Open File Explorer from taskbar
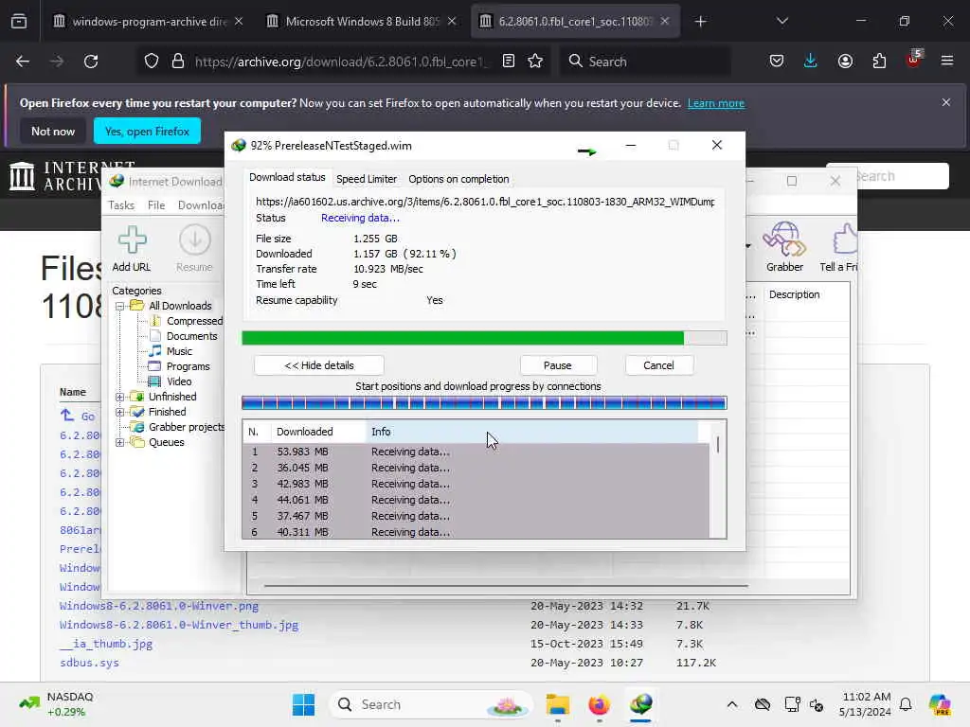The image size is (970, 727). click(x=557, y=704)
